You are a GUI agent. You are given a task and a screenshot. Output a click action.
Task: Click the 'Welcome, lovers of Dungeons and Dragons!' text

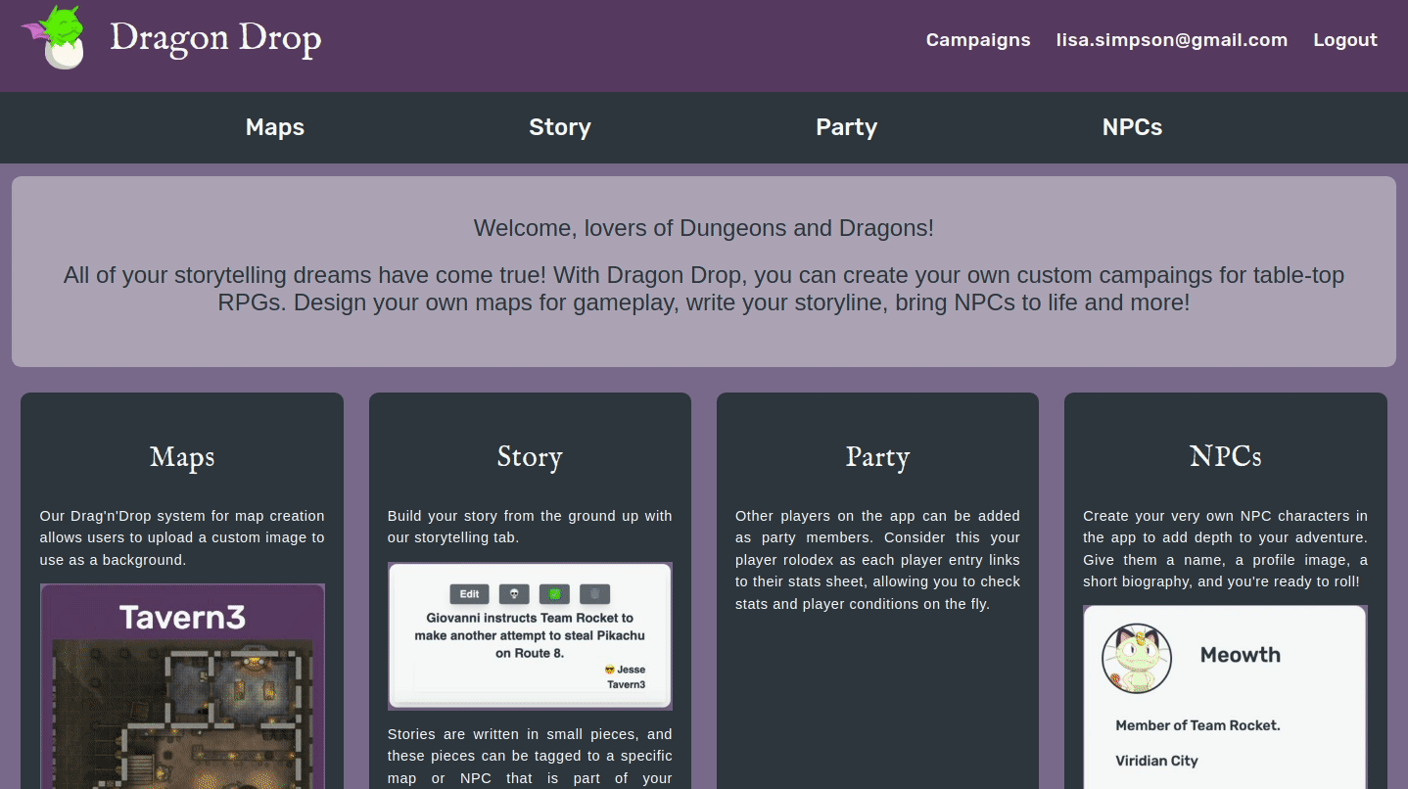pyautogui.click(x=704, y=228)
